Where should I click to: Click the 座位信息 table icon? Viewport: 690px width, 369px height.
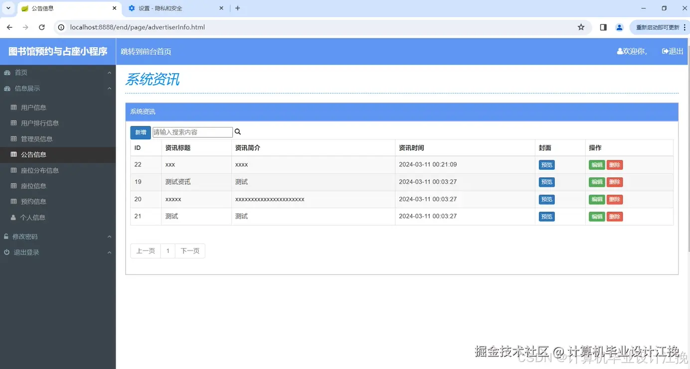tap(14, 186)
